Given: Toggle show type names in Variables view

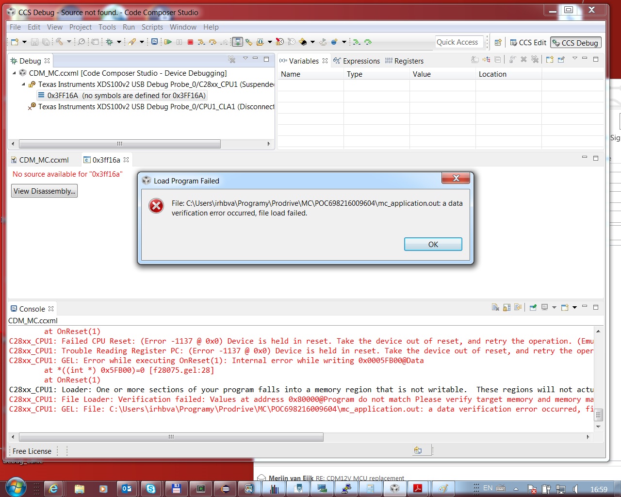Looking at the screenshot, I should [475, 60].
